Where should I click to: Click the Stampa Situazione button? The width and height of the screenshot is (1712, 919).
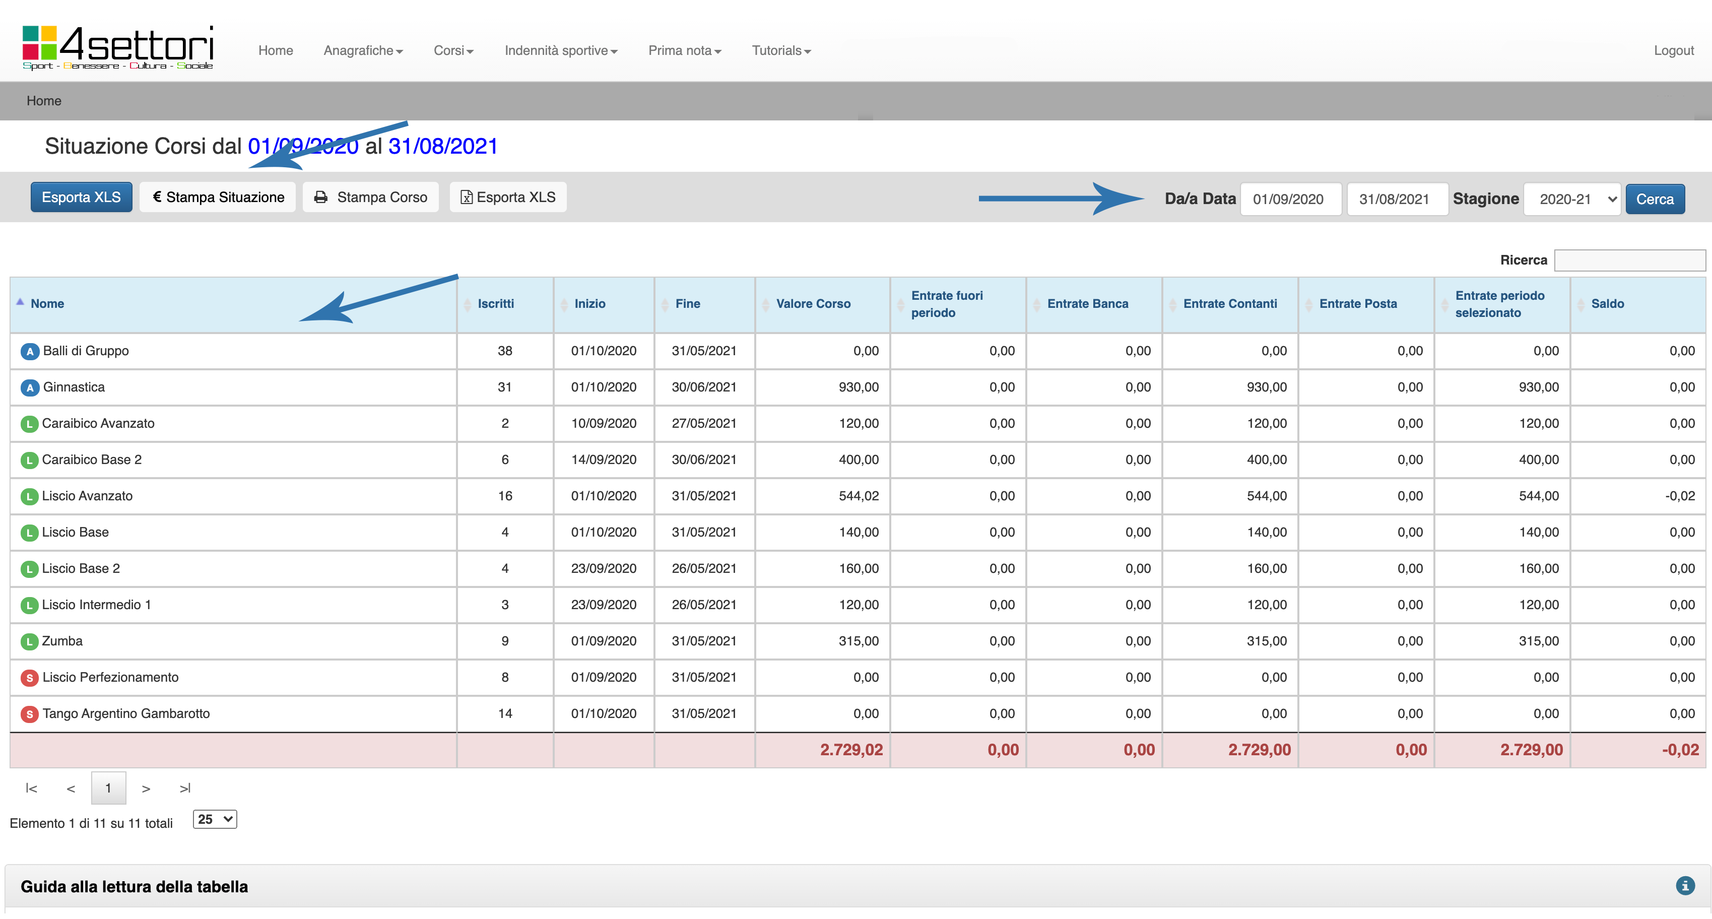[x=218, y=198]
